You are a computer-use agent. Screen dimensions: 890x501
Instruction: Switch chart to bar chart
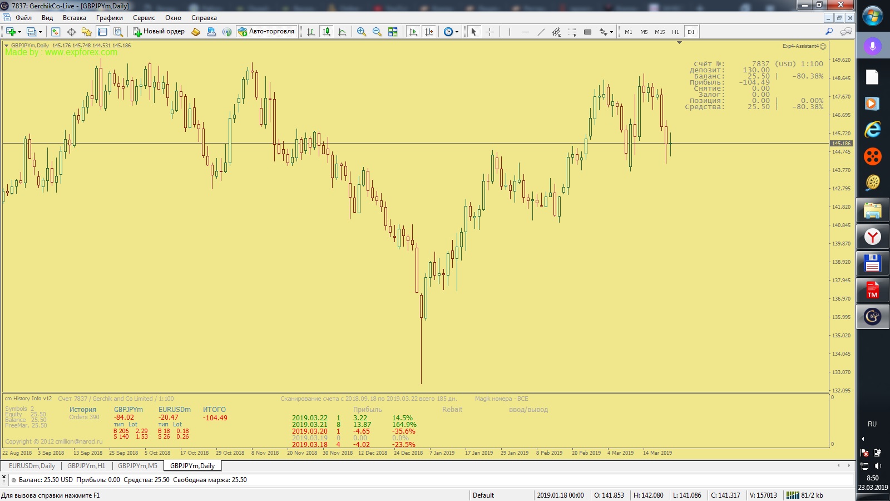pyautogui.click(x=311, y=32)
